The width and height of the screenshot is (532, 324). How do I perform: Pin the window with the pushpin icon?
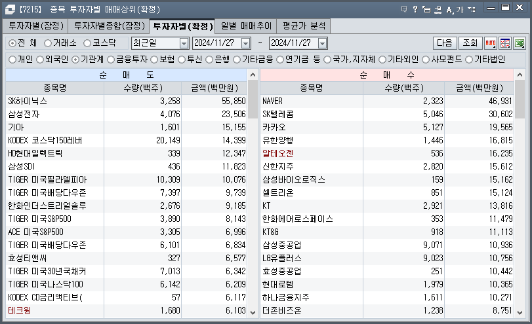coord(438,9)
